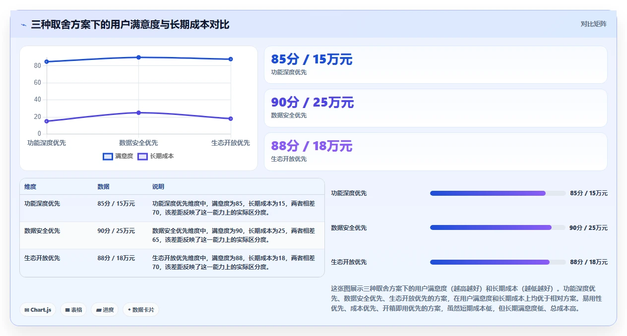Click the 满意度 point at 数据安全优先
The height and width of the screenshot is (336, 627).
138,57
